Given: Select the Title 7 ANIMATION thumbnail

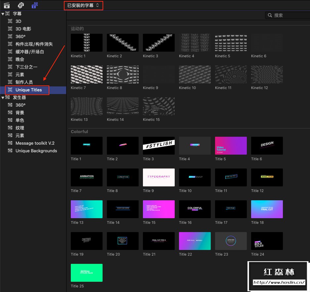Looking at the screenshot, I should coord(87,177).
